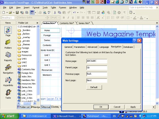159x119 pixels.
Task: Expand the Font Color dropdown arrow
Action: (145, 18)
